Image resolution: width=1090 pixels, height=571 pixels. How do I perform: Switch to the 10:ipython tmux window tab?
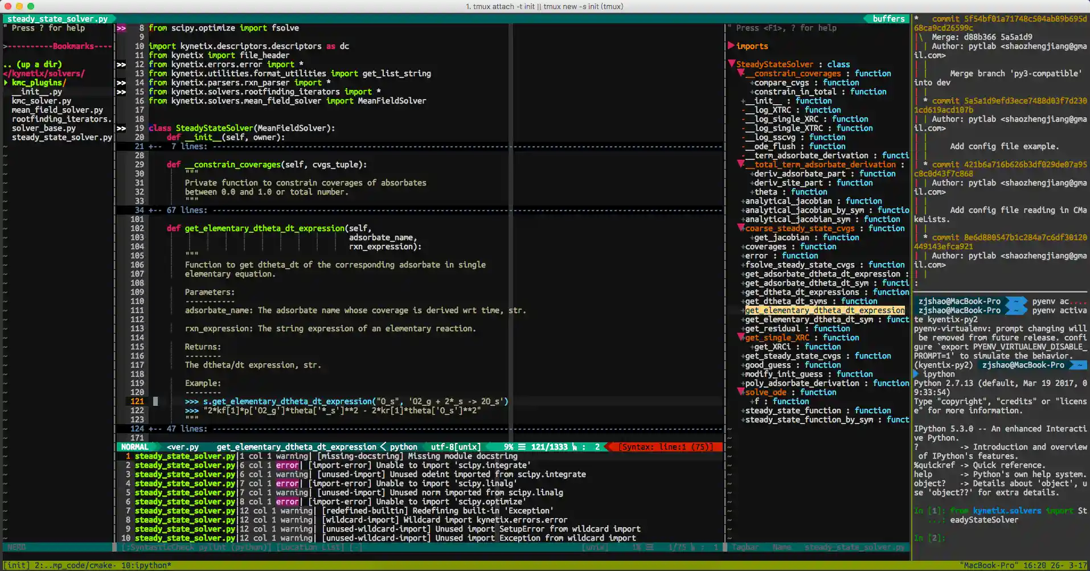[145, 565]
